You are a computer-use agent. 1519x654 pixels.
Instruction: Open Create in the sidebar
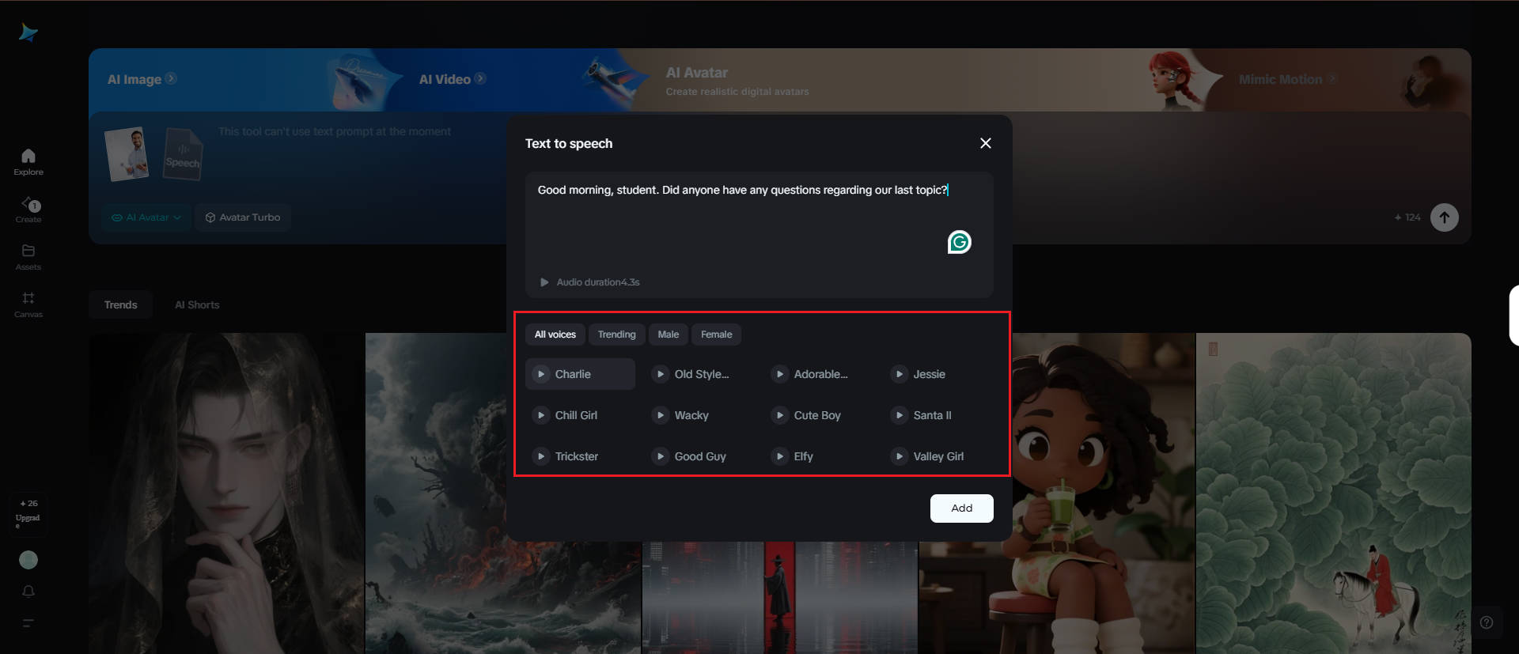pos(28,210)
